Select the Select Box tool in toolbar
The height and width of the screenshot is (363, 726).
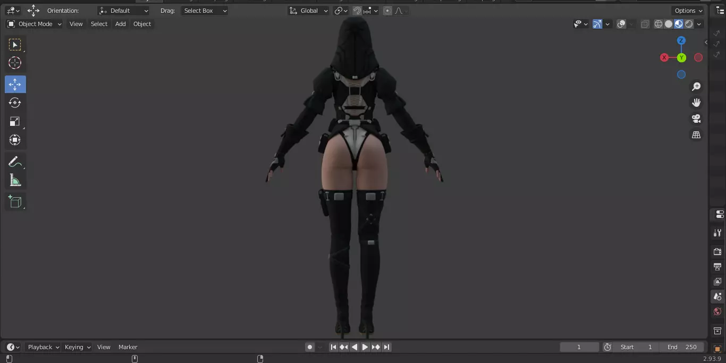[x=15, y=45]
